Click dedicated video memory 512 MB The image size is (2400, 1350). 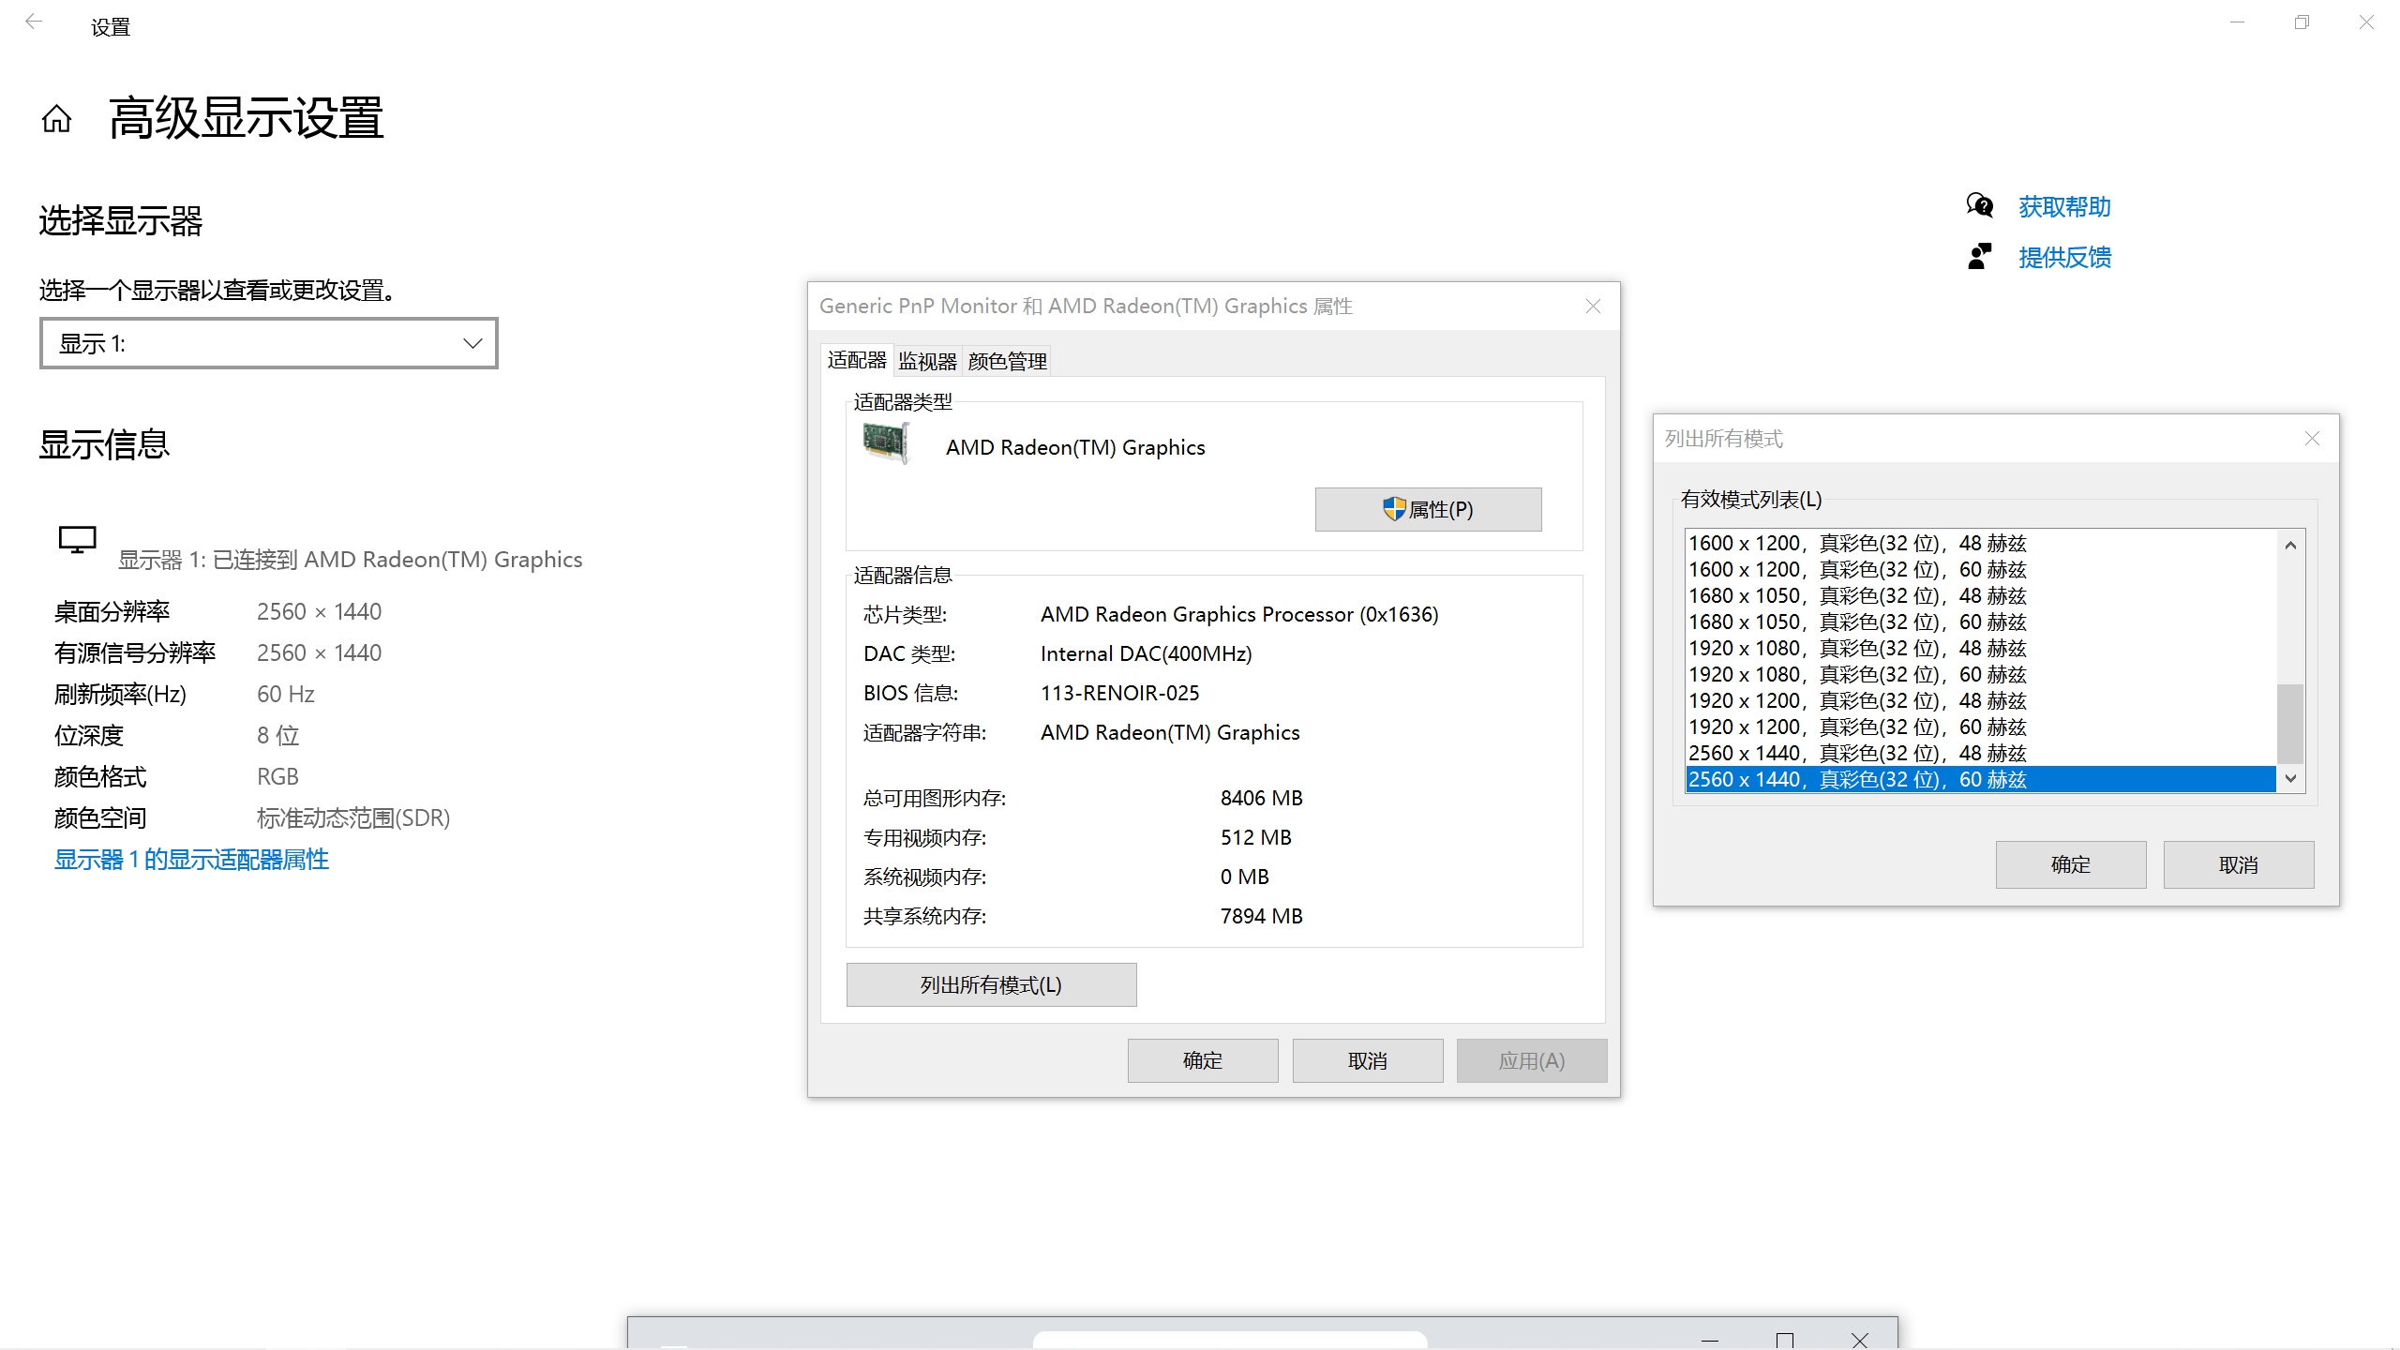click(x=1255, y=837)
